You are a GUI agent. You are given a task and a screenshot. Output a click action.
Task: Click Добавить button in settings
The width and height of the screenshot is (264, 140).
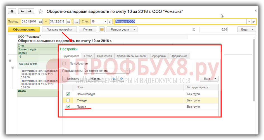(73, 79)
